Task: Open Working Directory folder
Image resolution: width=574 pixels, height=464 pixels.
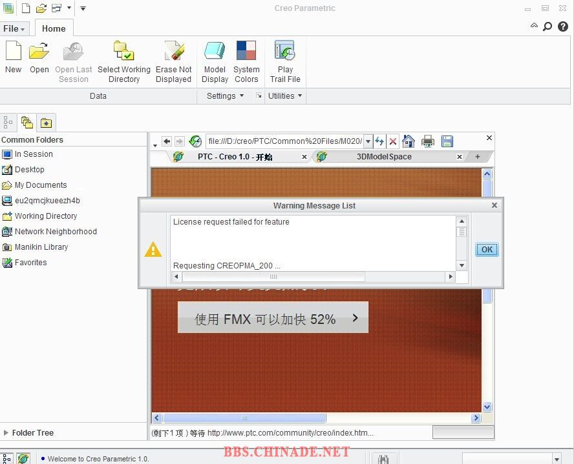Action: (x=39, y=216)
